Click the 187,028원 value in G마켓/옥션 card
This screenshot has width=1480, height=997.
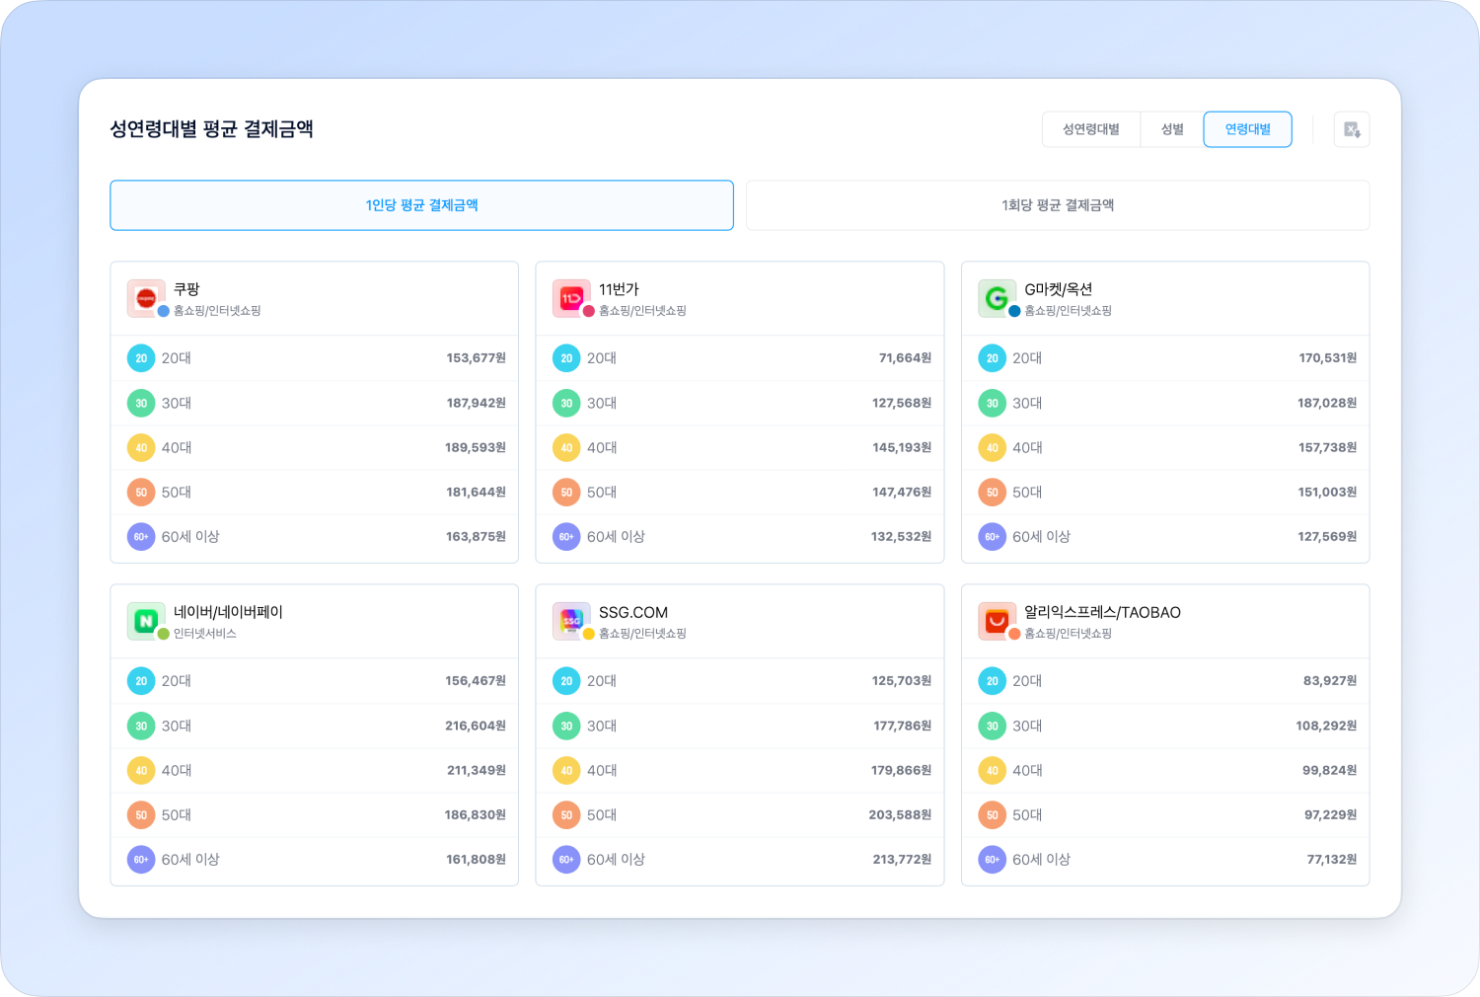pos(1327,403)
